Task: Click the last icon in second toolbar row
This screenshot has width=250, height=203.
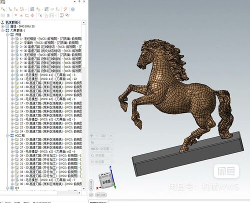Action: (x=67, y=15)
